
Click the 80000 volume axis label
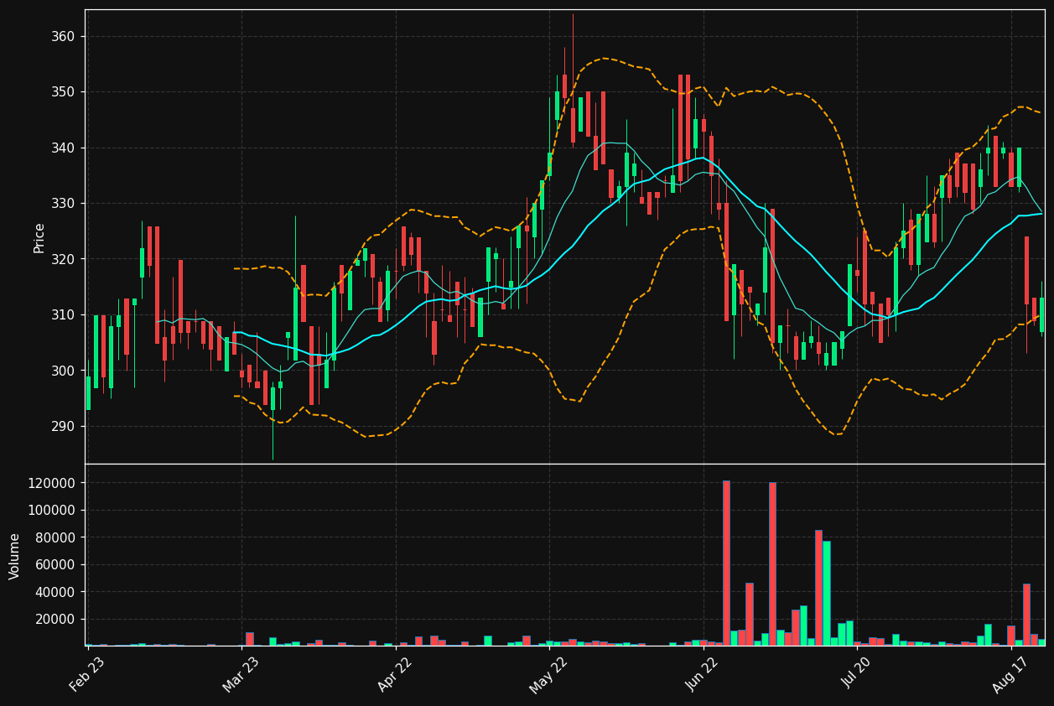coord(56,537)
